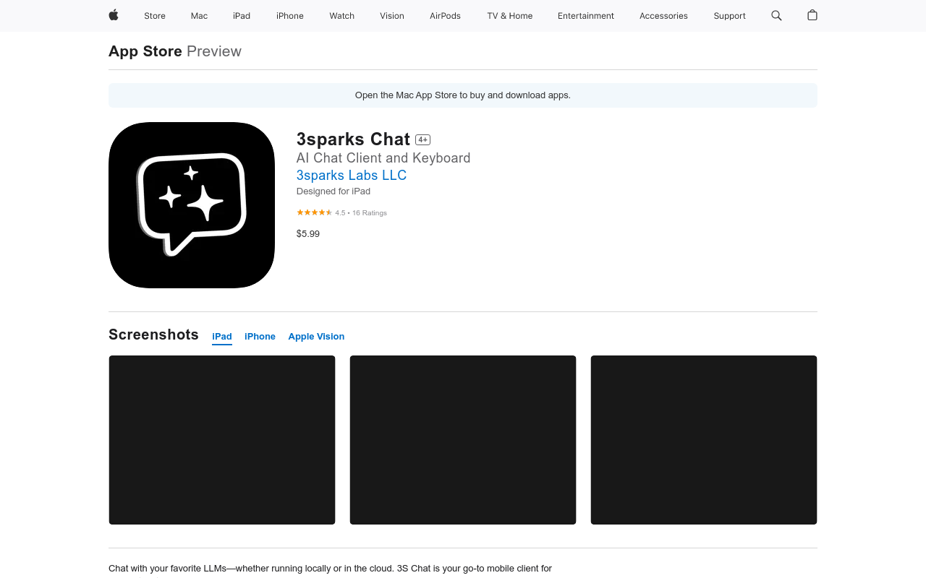
Task: Select Accessories in the navigation bar
Action: pyautogui.click(x=663, y=16)
